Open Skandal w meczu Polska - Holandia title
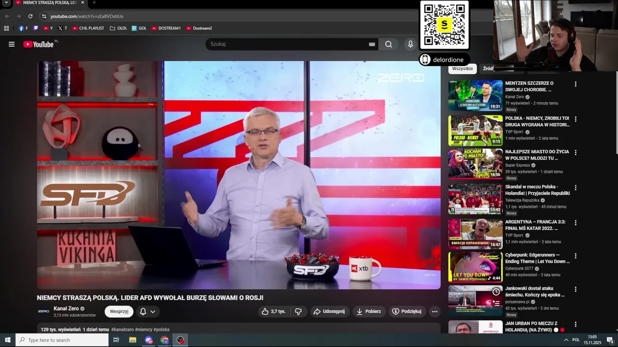Viewport: 618px width, 347px height. click(x=537, y=190)
